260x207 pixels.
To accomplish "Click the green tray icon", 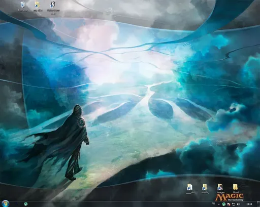I will point(224,204).
